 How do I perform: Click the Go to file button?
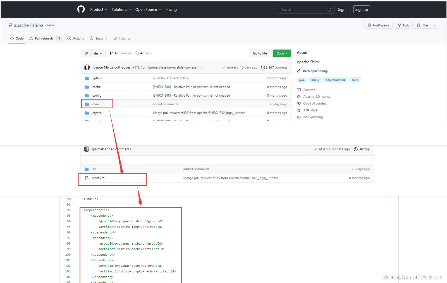260,53
